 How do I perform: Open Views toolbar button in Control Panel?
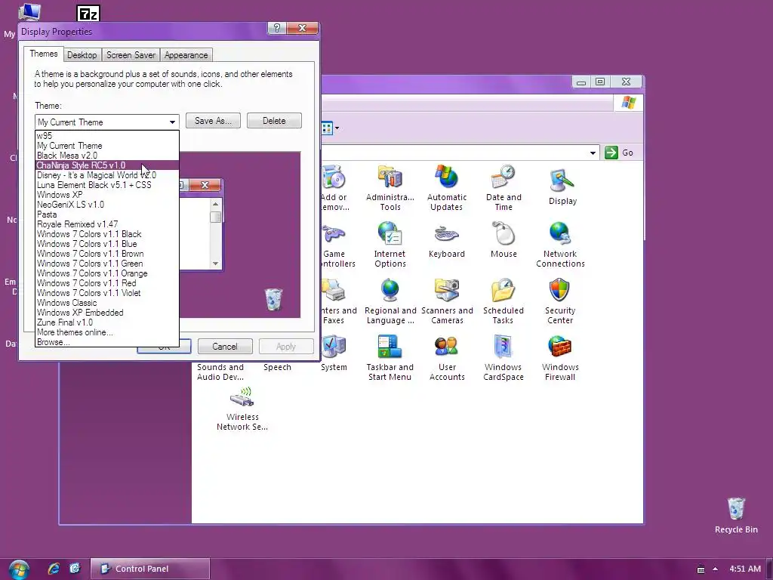coord(330,128)
